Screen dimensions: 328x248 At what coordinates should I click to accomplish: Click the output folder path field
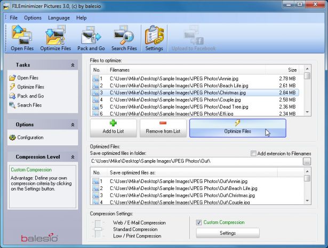point(196,161)
